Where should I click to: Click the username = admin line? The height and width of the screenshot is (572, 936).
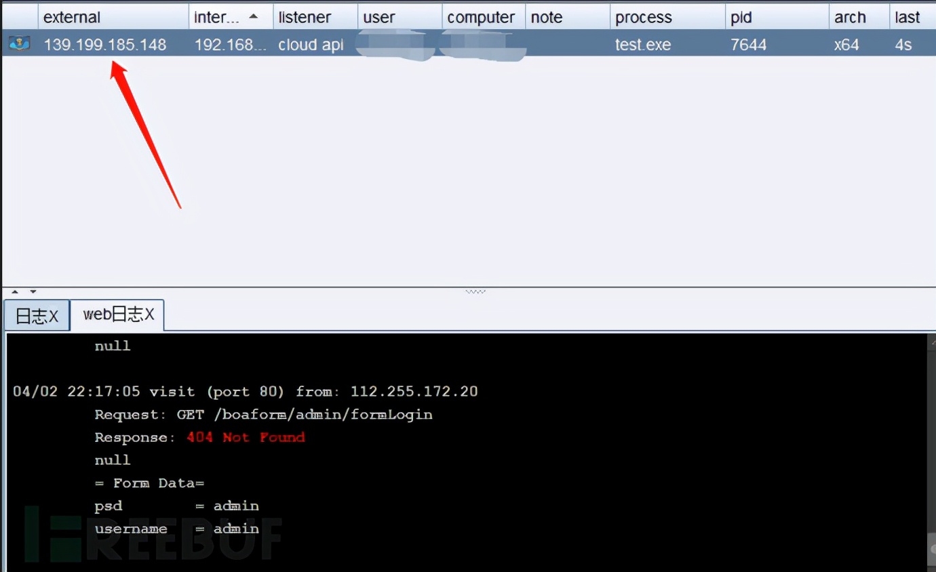(176, 529)
